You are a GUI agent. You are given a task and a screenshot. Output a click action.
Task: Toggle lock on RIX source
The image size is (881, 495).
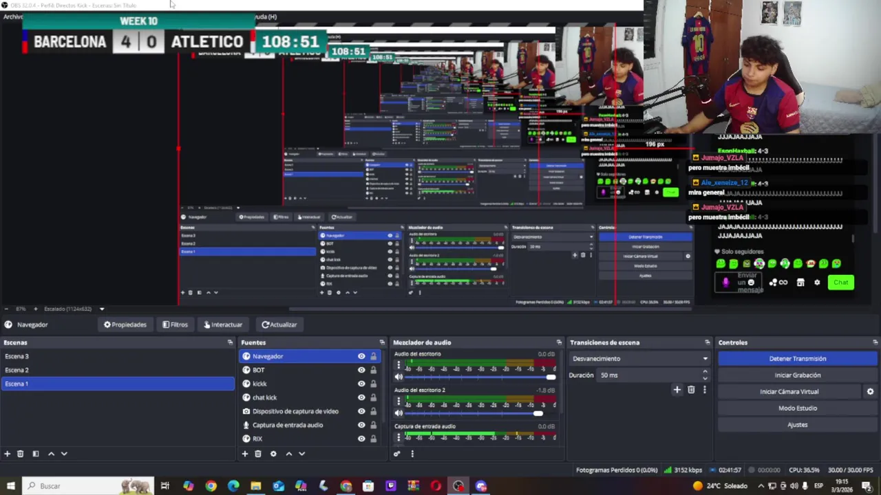point(374,439)
